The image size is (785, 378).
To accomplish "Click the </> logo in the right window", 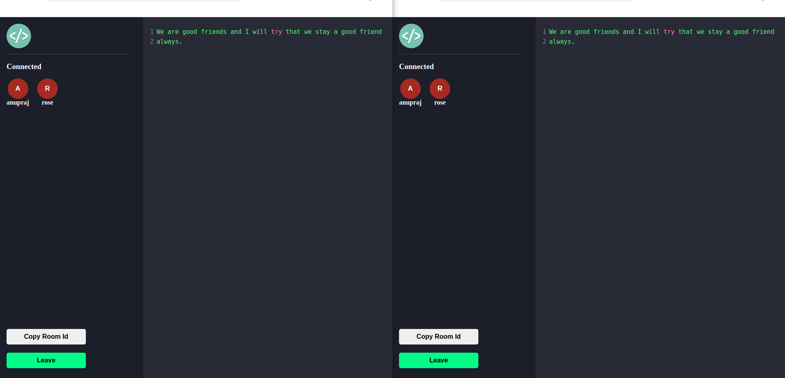I will click(x=411, y=36).
